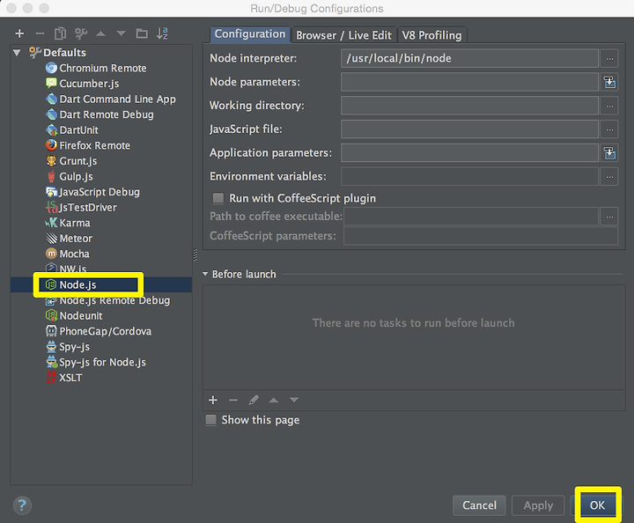Edit Environment variables with ellipsis button
634x523 pixels.
click(x=609, y=177)
